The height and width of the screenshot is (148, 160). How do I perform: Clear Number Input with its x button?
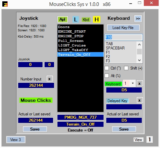point(49,79)
